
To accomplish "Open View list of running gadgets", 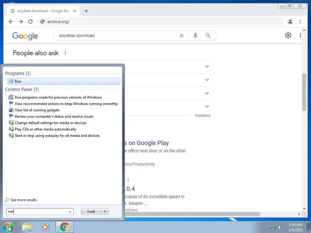I will (34, 110).
